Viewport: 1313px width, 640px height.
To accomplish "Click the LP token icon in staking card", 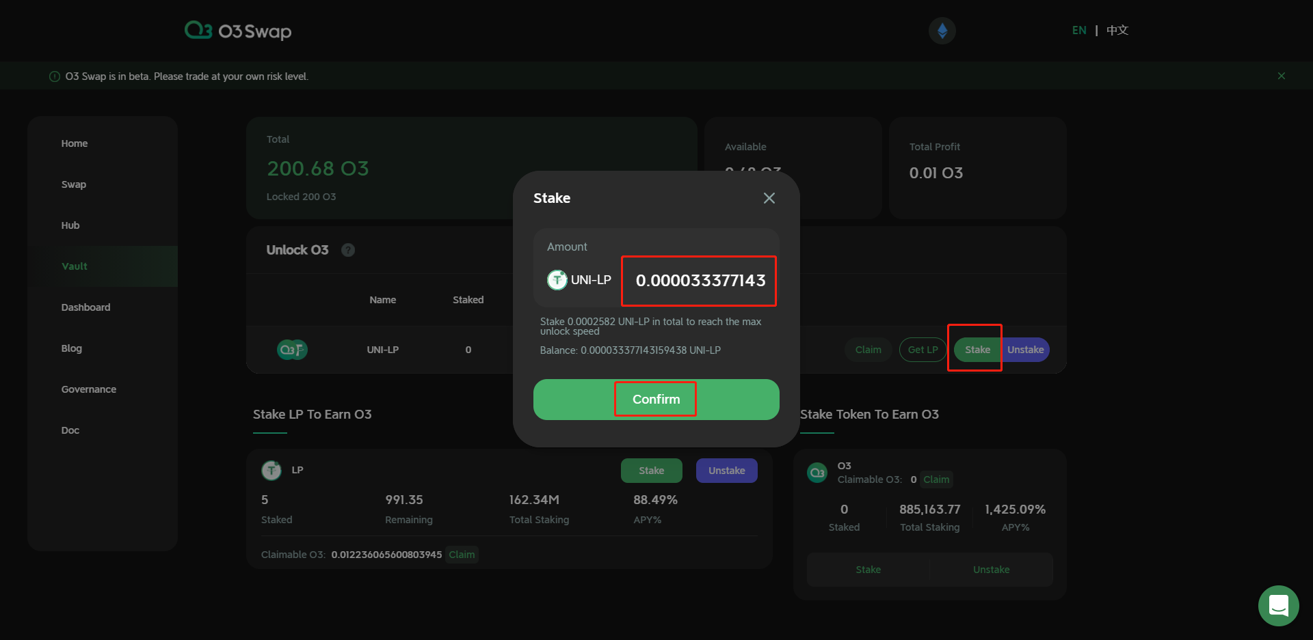I will (x=271, y=470).
